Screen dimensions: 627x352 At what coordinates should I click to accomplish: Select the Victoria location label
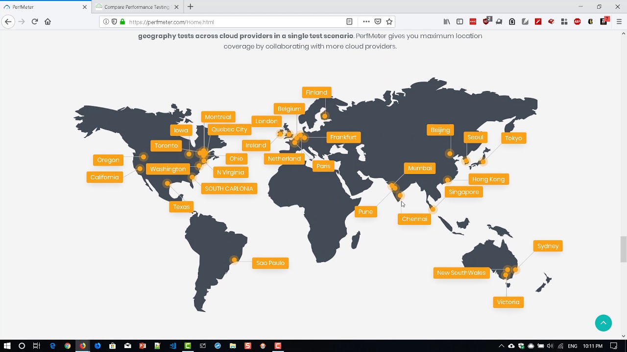pyautogui.click(x=508, y=302)
